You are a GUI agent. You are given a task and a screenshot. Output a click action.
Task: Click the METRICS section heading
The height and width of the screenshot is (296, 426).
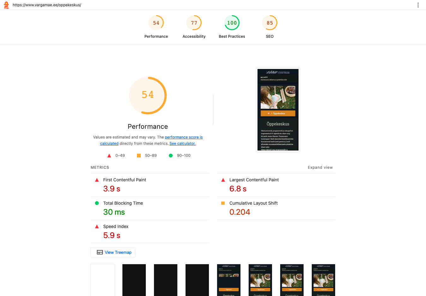100,168
